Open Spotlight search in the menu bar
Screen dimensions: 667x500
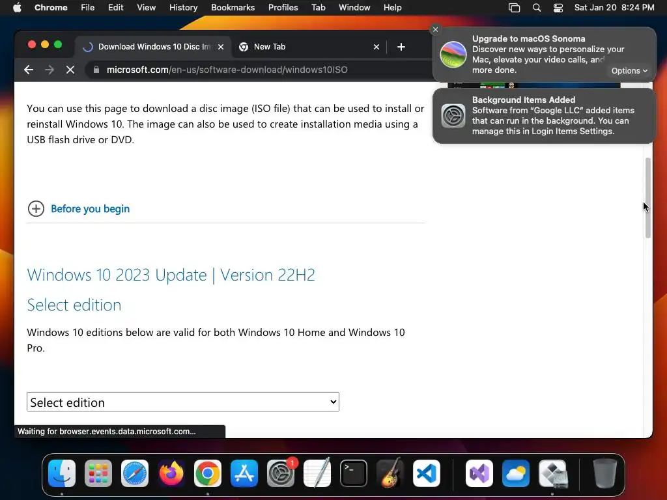[x=537, y=8]
